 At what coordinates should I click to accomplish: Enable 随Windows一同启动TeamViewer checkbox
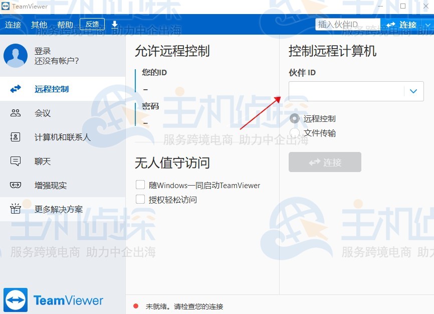point(140,185)
